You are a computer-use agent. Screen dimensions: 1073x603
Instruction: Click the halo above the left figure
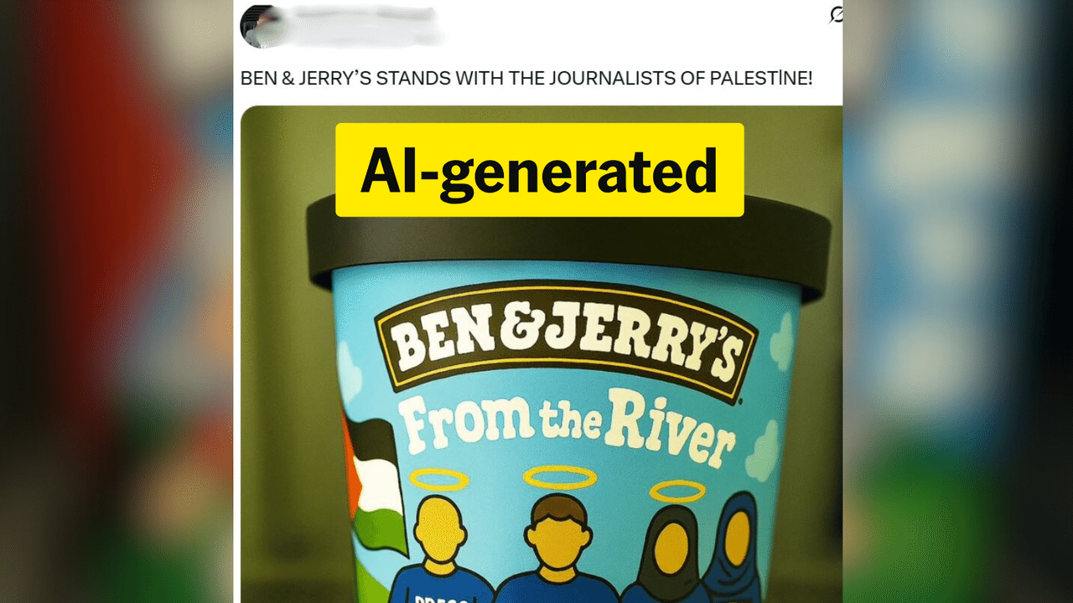click(438, 479)
